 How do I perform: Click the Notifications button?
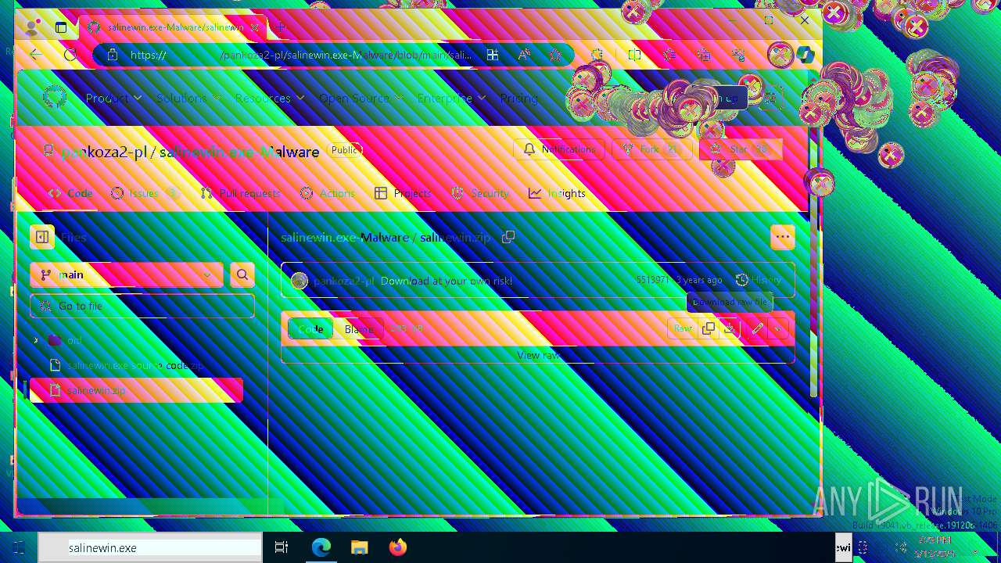tap(559, 149)
